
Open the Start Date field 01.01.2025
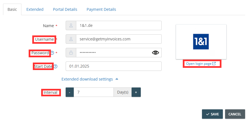114,66
